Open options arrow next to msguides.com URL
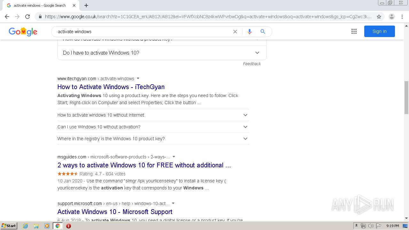409x230 pixels. tap(174, 157)
